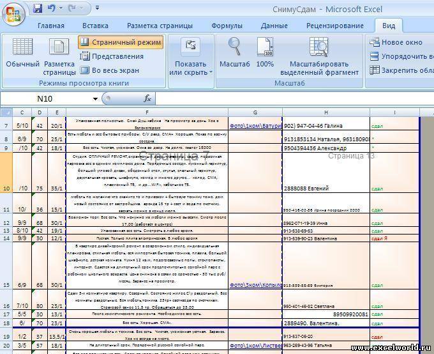Open the Фото\1ком\Листве link in row 20
The width and height of the screenshot is (434, 354).
(x=256, y=346)
